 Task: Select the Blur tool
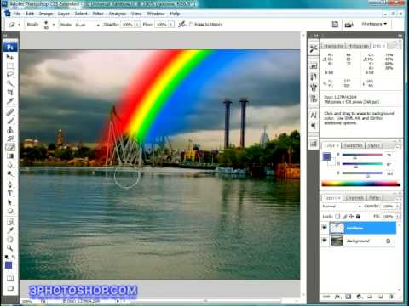[x=10, y=165]
